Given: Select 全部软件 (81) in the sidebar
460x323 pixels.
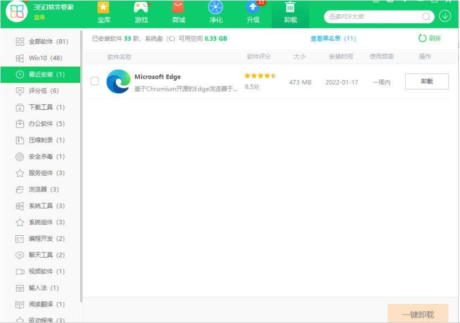Looking at the screenshot, I should (x=41, y=41).
